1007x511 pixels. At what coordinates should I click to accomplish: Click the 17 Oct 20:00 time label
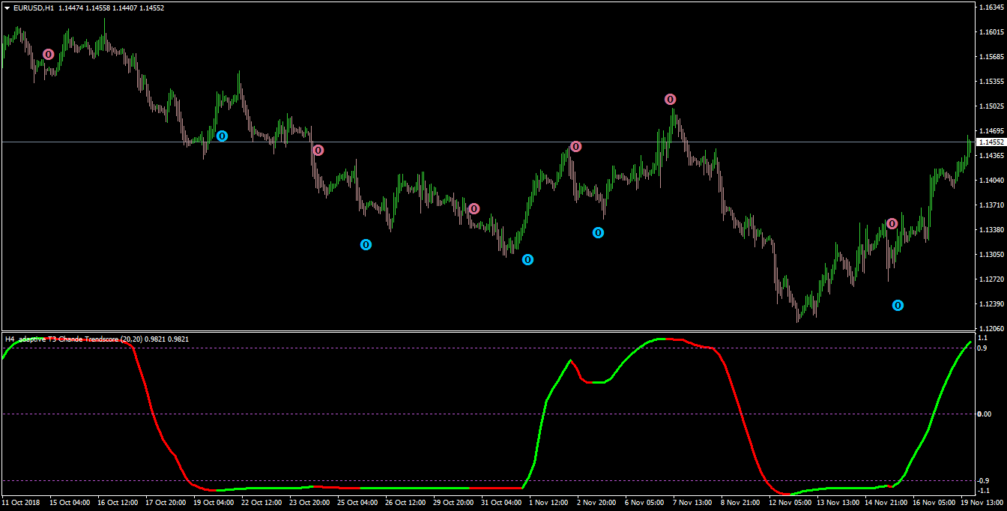coord(166,503)
